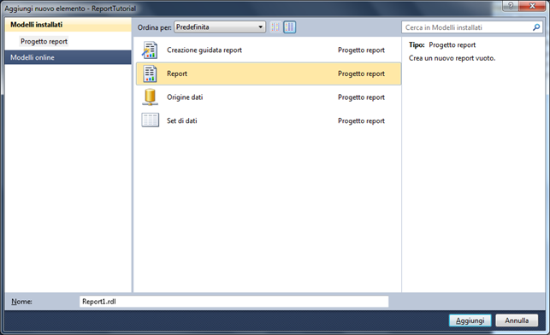Click Progetto report type in Set di dati row
Image resolution: width=550 pixels, height=335 pixels.
point(361,120)
